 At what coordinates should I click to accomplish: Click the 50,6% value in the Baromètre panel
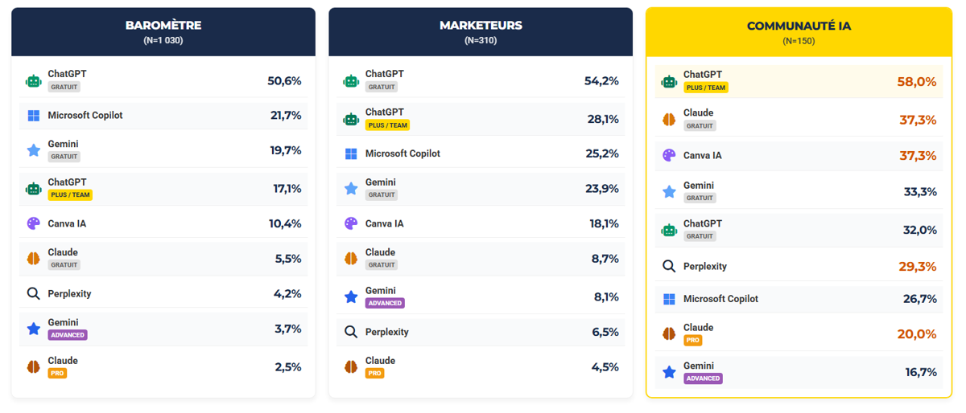(x=284, y=81)
